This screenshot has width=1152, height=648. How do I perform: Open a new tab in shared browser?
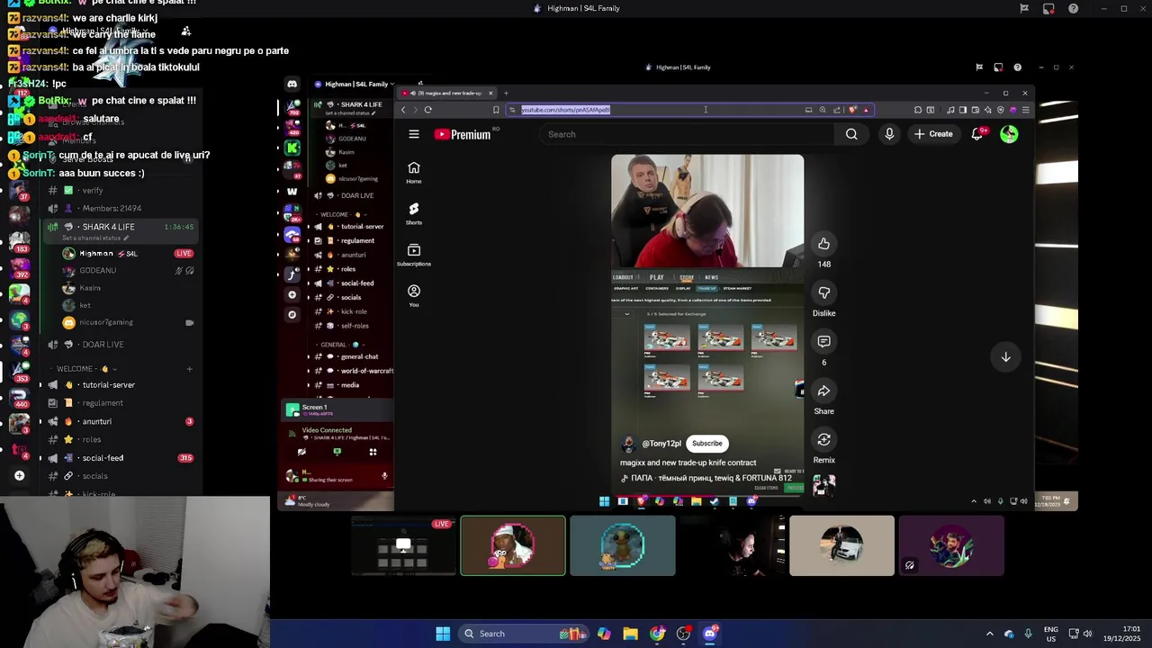[506, 93]
